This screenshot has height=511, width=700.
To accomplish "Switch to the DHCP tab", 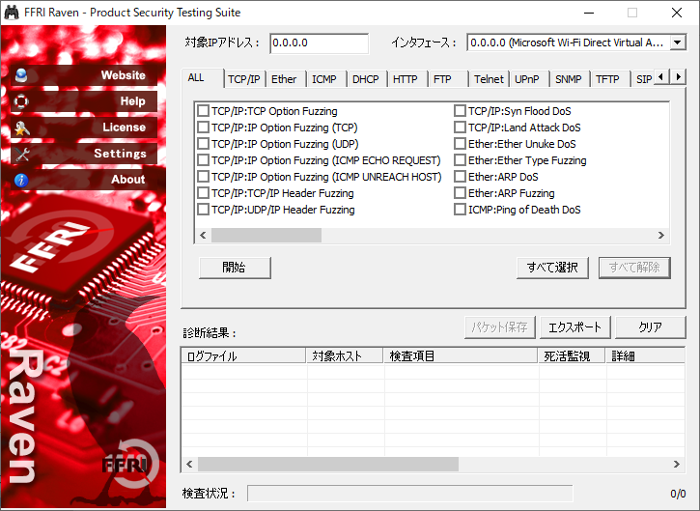I will 367,79.
